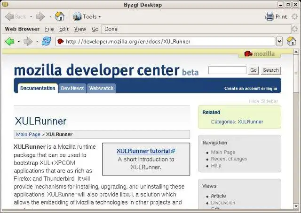This screenshot has width=301, height=213.
Task: Click the Web Browser label in the menu bar
Action: coord(22,29)
